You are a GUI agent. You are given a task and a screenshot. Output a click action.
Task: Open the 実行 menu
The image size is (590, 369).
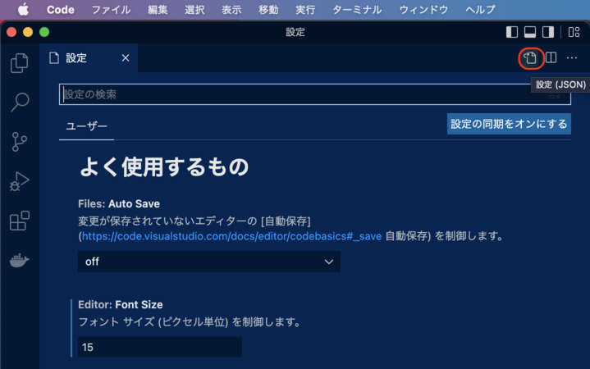(305, 9)
